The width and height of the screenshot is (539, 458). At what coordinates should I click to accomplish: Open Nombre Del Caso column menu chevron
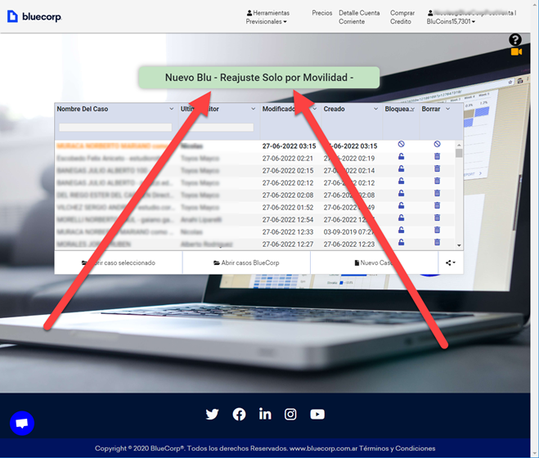[x=171, y=109]
